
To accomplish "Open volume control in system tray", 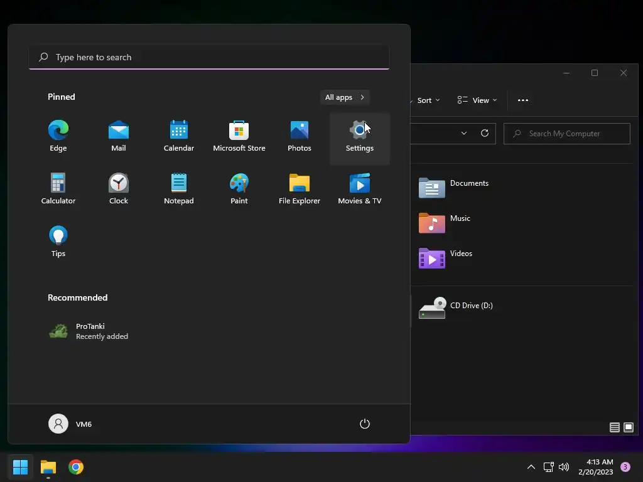I will pos(564,467).
